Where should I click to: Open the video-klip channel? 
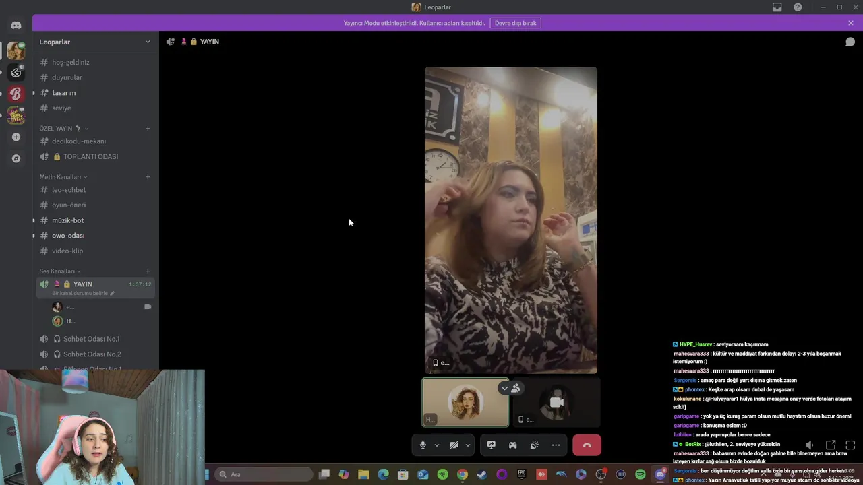point(95,251)
